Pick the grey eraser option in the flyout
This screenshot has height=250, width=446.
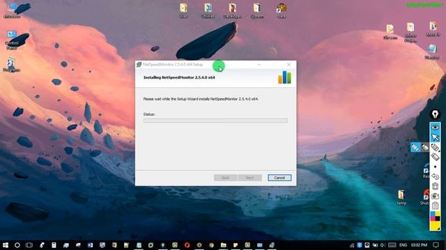425,147
